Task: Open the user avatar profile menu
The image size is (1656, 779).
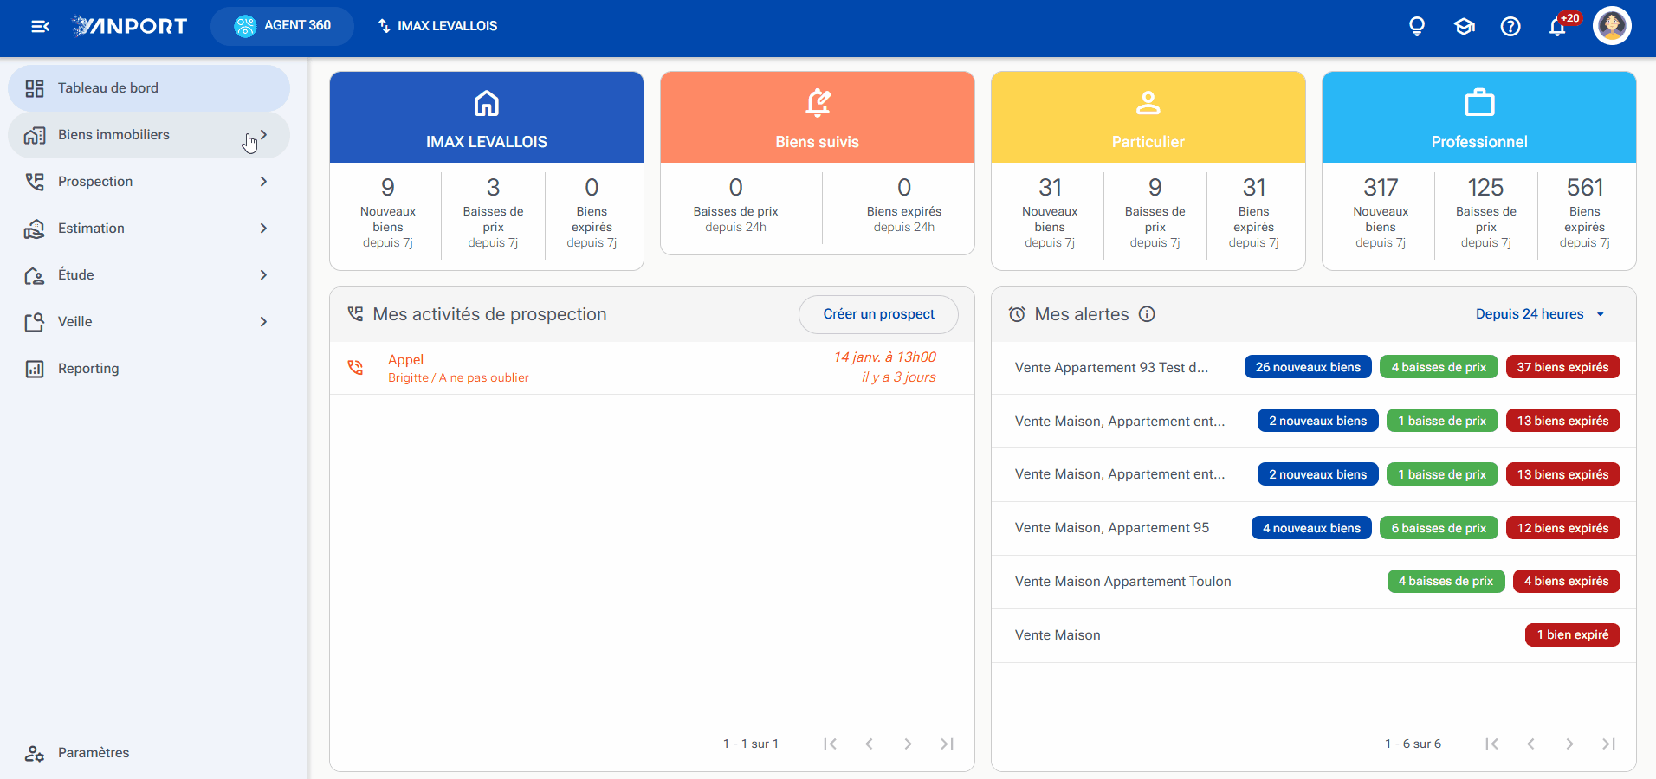Action: [x=1612, y=26]
